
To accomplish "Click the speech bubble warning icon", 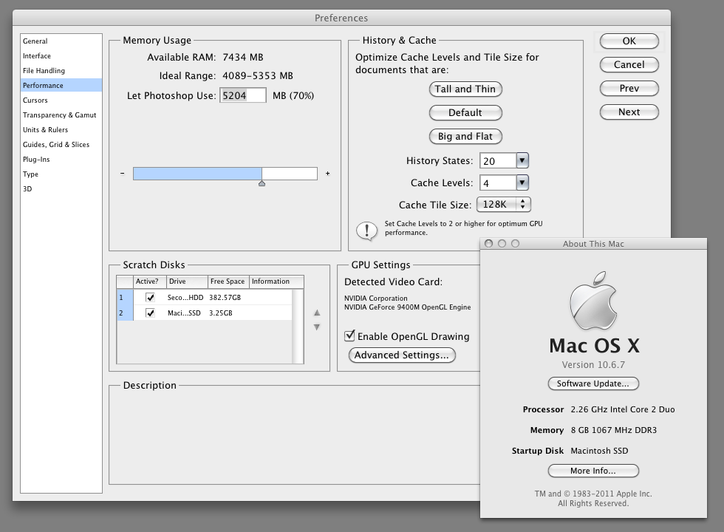I will click(x=366, y=231).
